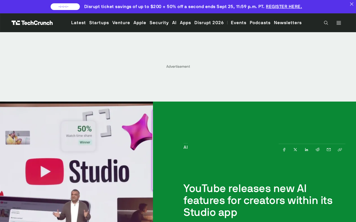The width and height of the screenshot is (356, 222).
Task: Click the YouTube releases new AI headline
Action: [258, 200]
